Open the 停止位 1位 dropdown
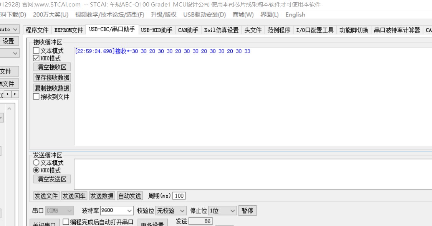The width and height of the screenshot is (432, 226). tap(222, 211)
